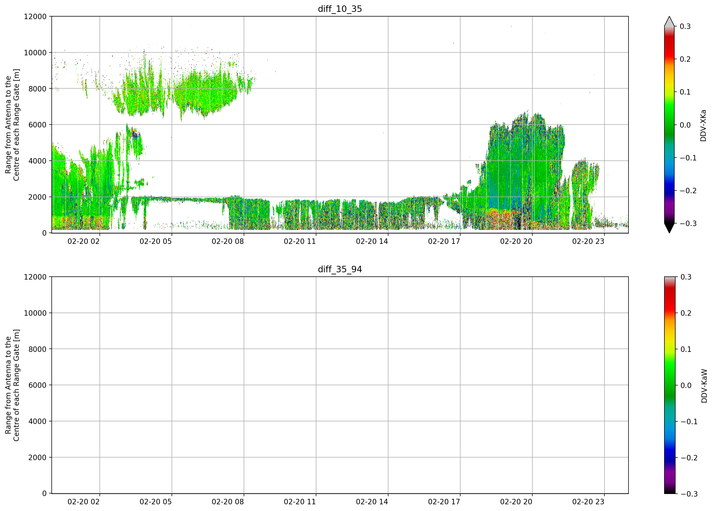The height and width of the screenshot is (511, 713).
Task: Select "02-20 23" tick under the diff_10_35 plot
Action: click(588, 241)
